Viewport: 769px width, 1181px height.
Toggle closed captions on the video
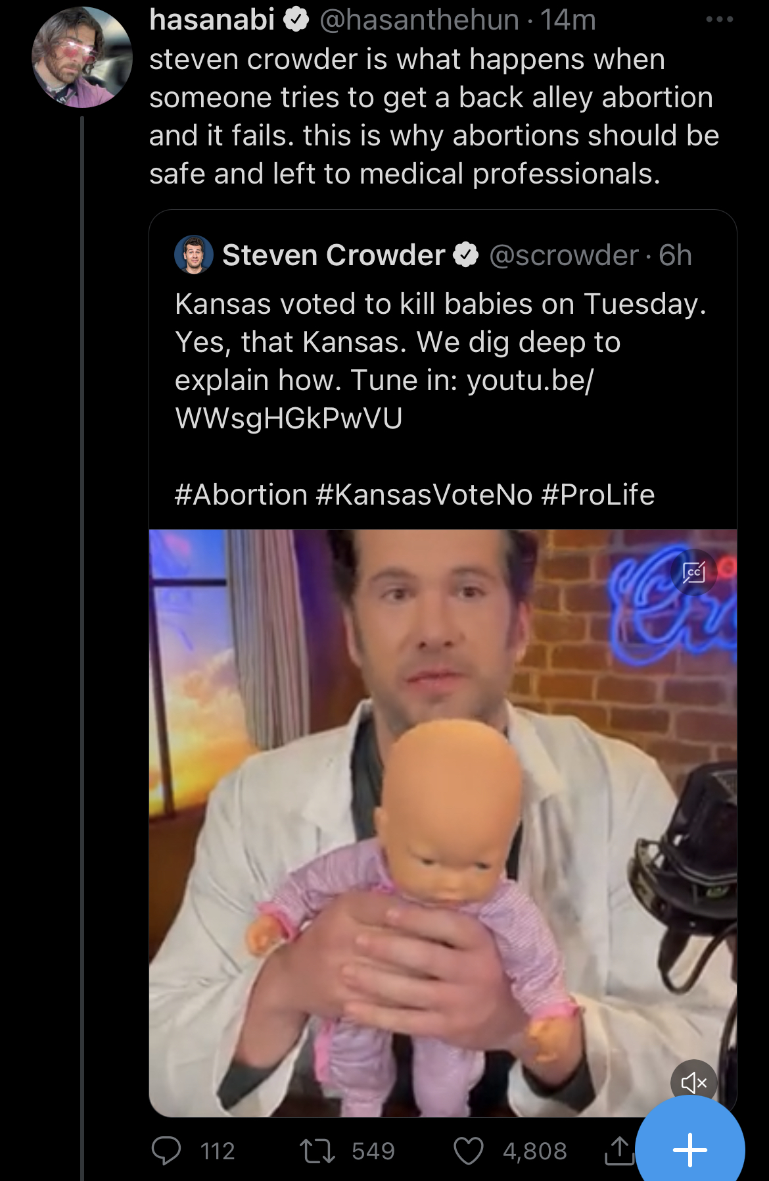pos(693,572)
